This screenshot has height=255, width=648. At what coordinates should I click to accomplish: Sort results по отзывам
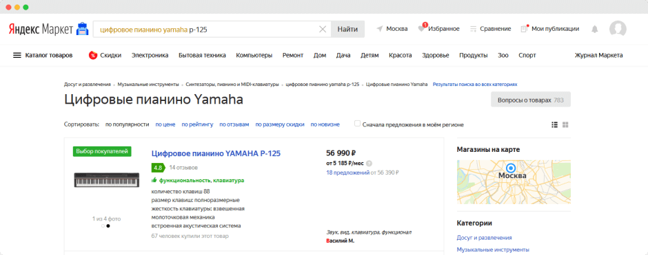(x=234, y=124)
